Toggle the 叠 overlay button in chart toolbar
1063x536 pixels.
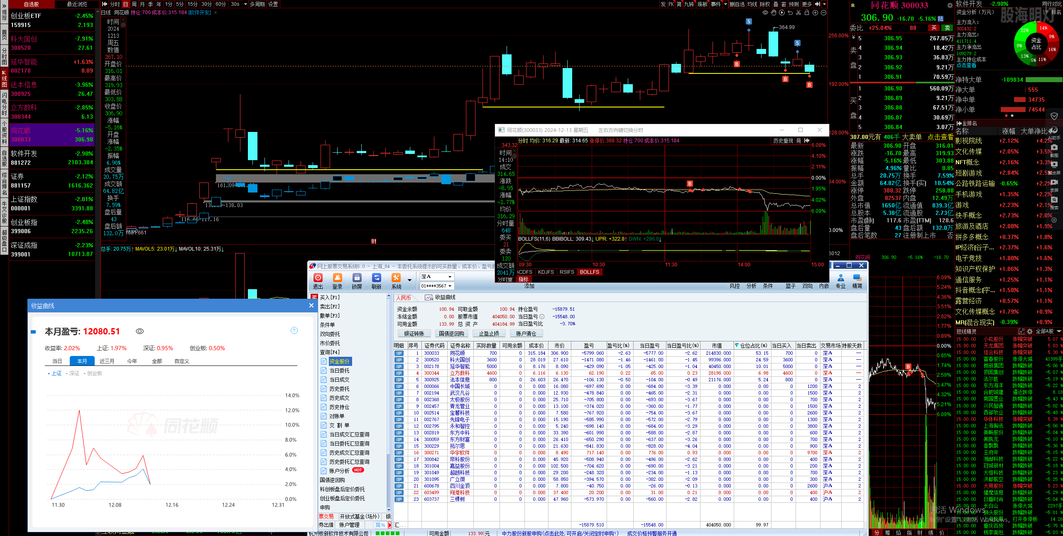(776, 4)
